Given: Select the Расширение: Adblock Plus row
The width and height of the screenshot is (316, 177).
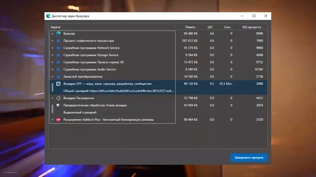Looking at the screenshot, I should tap(158, 119).
